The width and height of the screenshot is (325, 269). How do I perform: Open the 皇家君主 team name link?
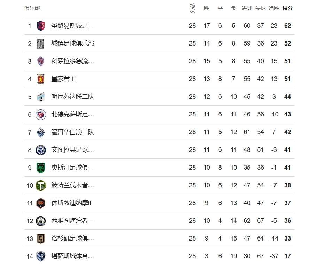[x=63, y=79]
